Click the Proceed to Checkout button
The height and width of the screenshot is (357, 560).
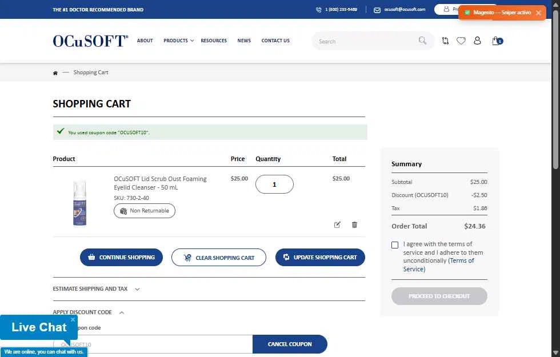439,296
